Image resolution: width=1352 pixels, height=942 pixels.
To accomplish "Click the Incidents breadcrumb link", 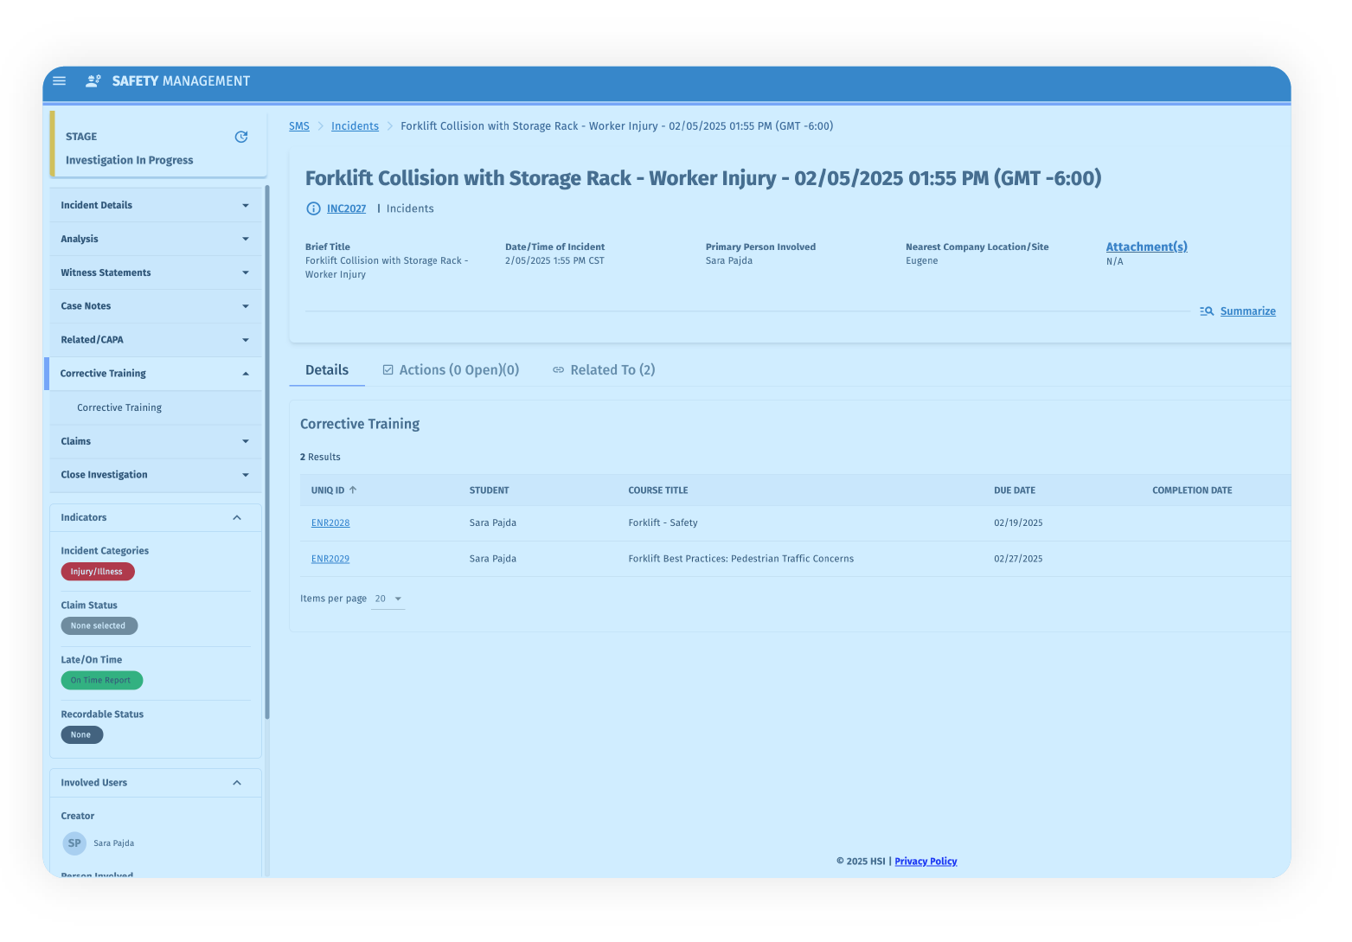I will 355,126.
